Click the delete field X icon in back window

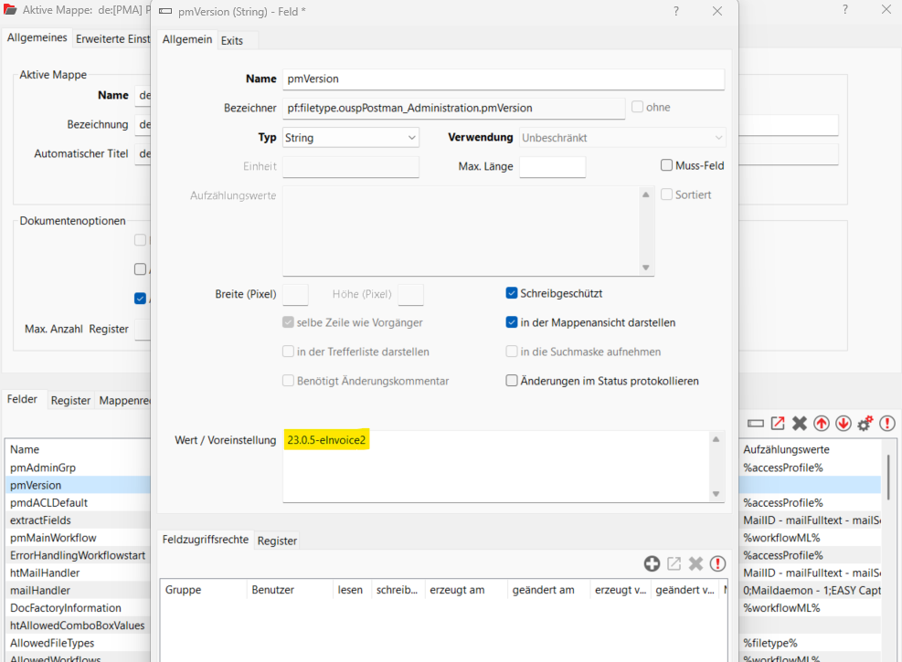800,424
